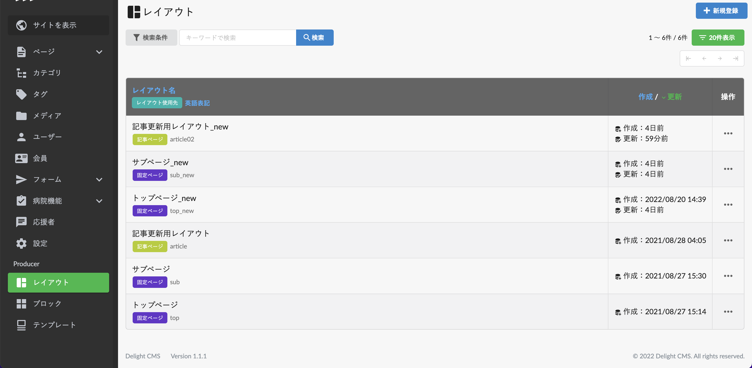Go to the last page with the arrow
752x368 pixels.
click(735, 58)
